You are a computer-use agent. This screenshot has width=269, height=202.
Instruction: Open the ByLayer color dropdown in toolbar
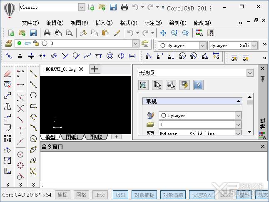click(203, 45)
